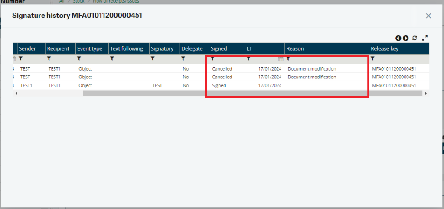This screenshot has width=444, height=209.
Task: Refresh the signature history grid
Action: coord(415,38)
